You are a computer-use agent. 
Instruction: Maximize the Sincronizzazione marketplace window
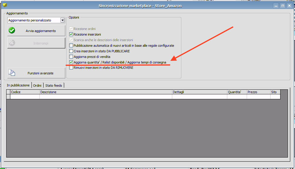click(x=283, y=6)
